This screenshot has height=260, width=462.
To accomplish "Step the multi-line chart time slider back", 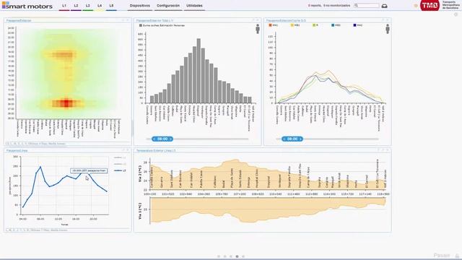I will click(x=284, y=139).
